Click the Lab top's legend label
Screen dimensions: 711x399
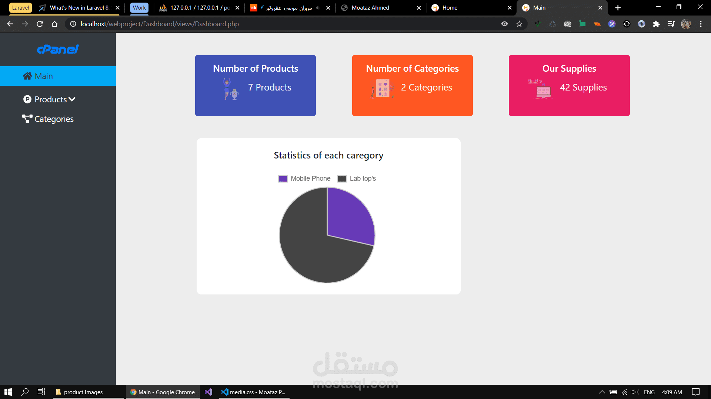coord(363,178)
